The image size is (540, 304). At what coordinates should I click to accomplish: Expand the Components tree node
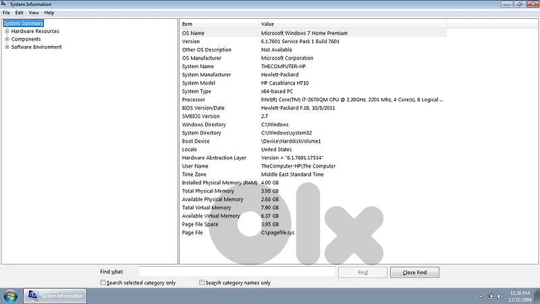click(x=7, y=39)
